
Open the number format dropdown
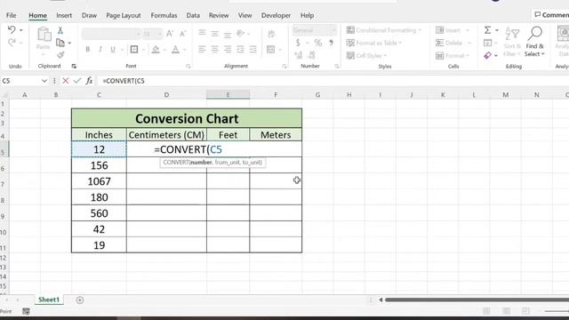click(333, 30)
